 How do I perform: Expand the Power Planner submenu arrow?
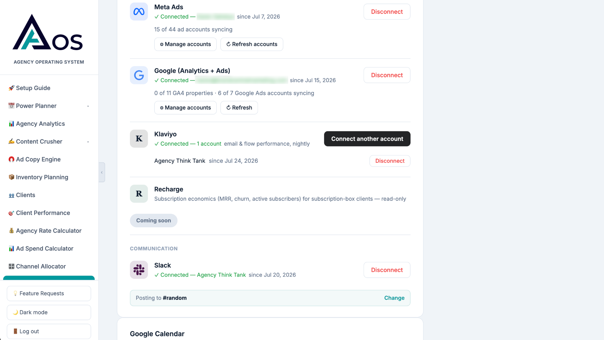click(88, 106)
